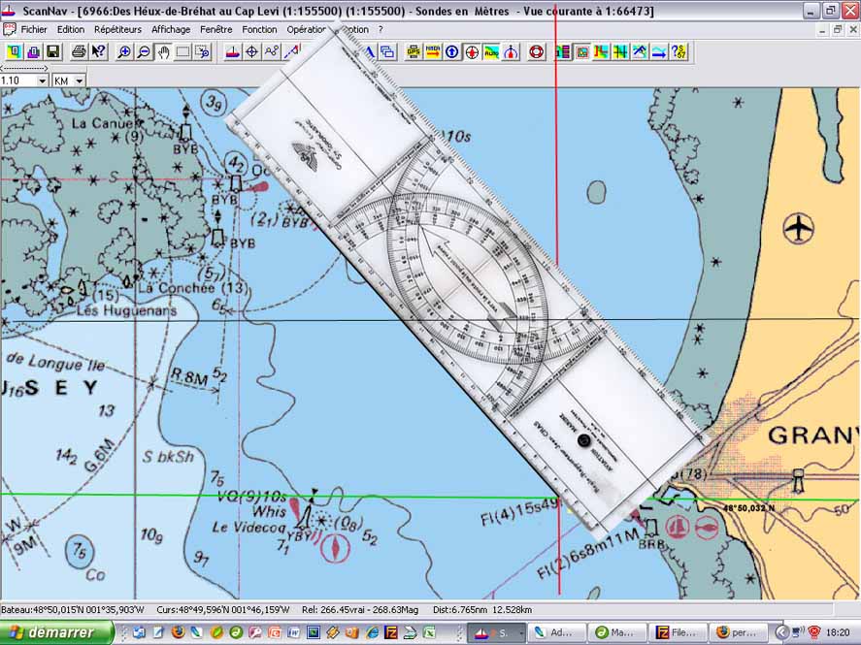This screenshot has height=645, width=861.
Task: Choose the zoom-to-selection tool icon
Action: pyautogui.click(x=203, y=51)
